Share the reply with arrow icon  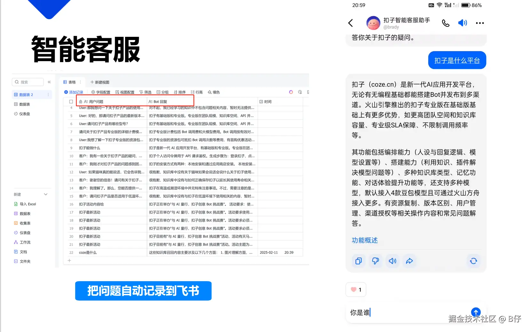(409, 261)
